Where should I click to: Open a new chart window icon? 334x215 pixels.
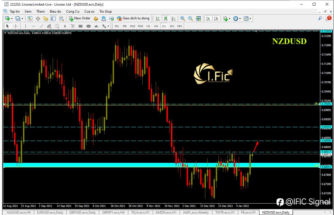(7, 19)
